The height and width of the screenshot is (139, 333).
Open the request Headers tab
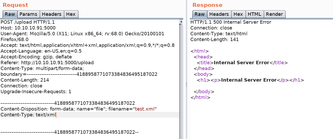(52, 14)
